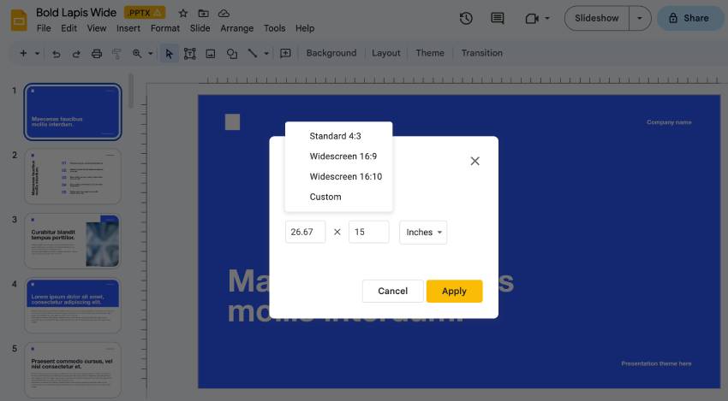Click the paint format icon
The width and height of the screenshot is (728, 401).
point(116,54)
